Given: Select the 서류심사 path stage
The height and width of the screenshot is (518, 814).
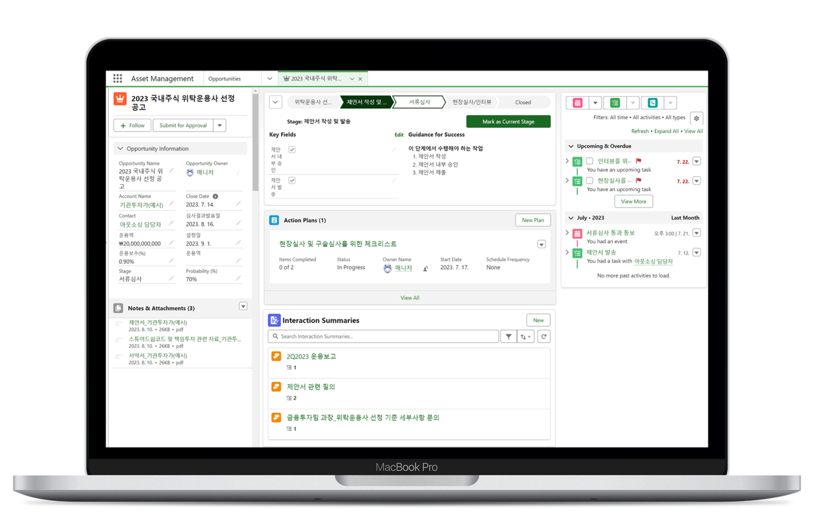Looking at the screenshot, I should pyautogui.click(x=419, y=102).
